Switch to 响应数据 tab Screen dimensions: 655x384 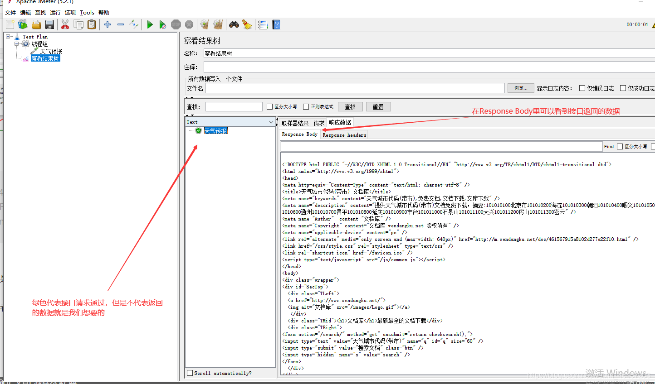(x=340, y=122)
